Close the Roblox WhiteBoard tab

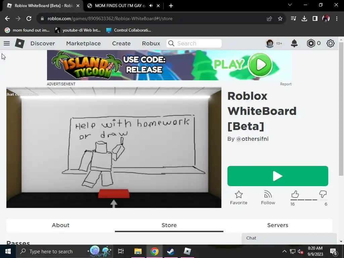78,6
